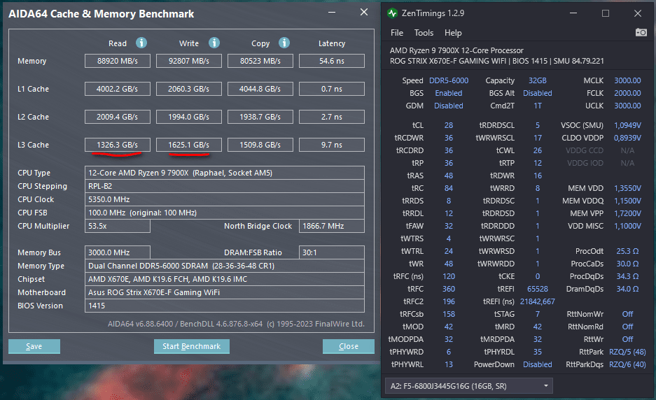Click the DDR5-6000 speed value in ZenTimings
This screenshot has height=400, width=656.
(x=449, y=80)
